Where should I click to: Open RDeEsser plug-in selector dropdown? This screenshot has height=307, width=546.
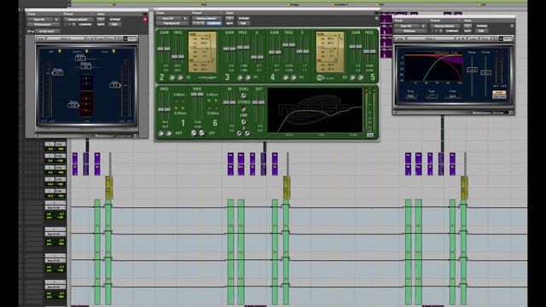coord(409,31)
